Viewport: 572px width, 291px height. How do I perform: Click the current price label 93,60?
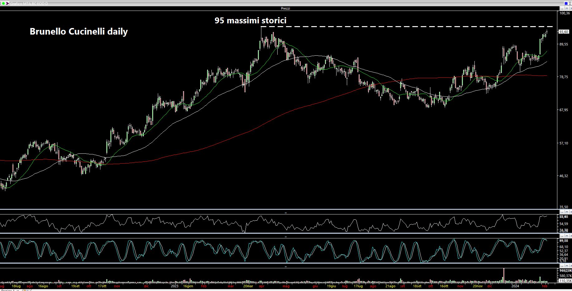click(564, 32)
